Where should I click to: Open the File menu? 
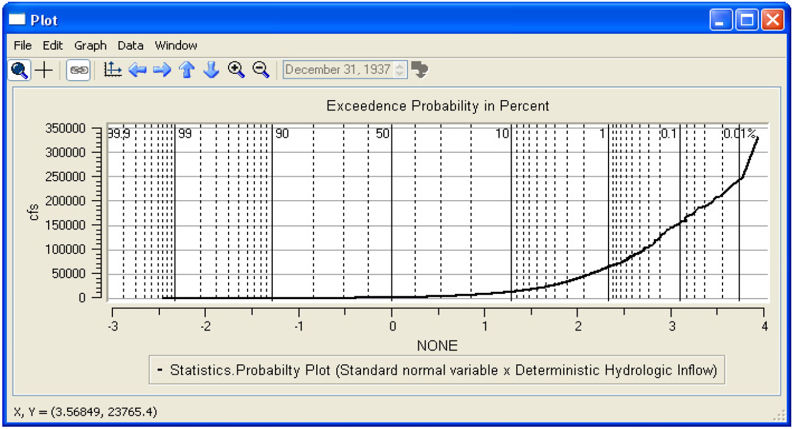click(x=23, y=46)
